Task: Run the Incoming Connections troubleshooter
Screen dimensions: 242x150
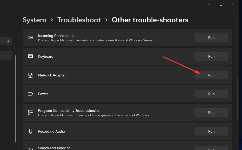Action: tap(211, 38)
